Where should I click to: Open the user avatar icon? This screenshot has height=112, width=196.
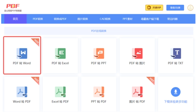[x=190, y=8]
